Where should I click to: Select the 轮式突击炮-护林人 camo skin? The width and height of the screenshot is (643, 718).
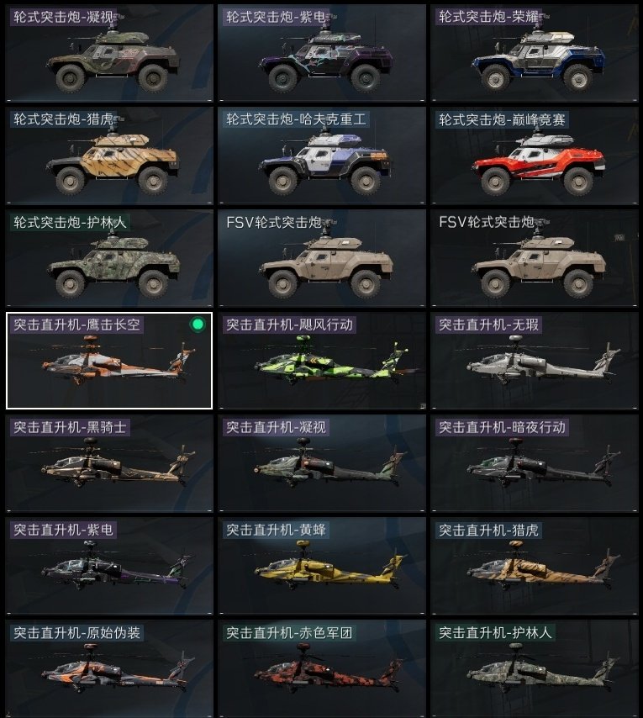point(109,258)
